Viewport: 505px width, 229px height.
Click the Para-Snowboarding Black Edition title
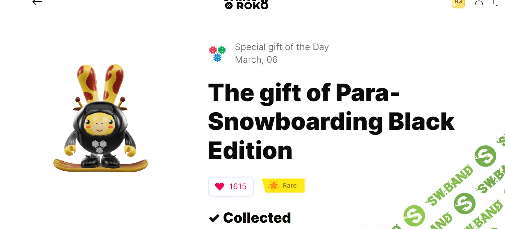point(331,122)
